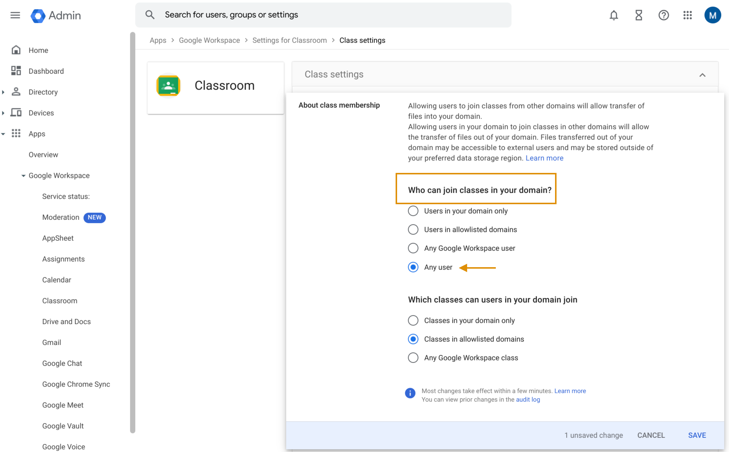Click the CANCEL button
The image size is (729, 452).
point(651,435)
